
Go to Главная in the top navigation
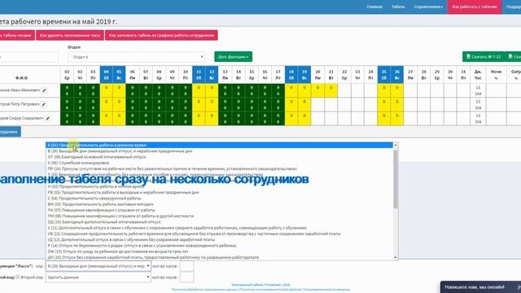click(x=374, y=7)
